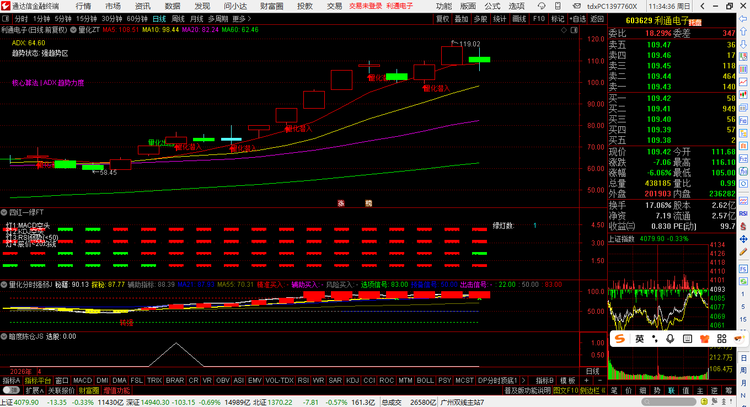Select the pencil drawing tool icon
Screen dimensions: 750x407
tap(743, 251)
